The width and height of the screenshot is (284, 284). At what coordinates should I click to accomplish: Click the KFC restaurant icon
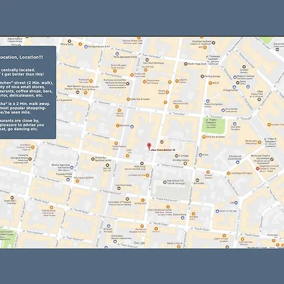[x=205, y=47]
